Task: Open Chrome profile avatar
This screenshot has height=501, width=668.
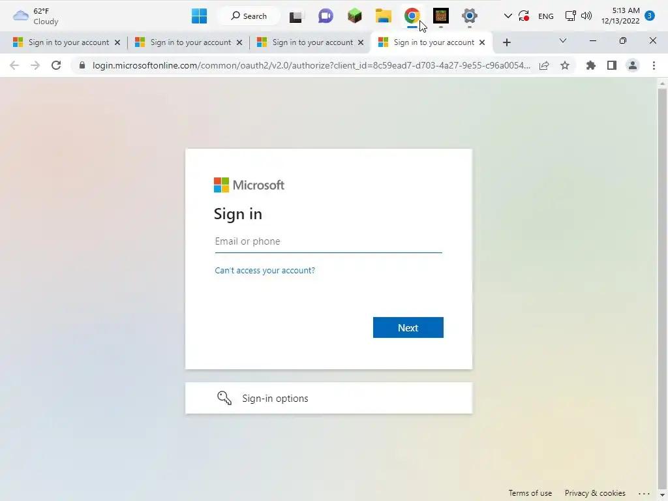Action: click(x=633, y=66)
